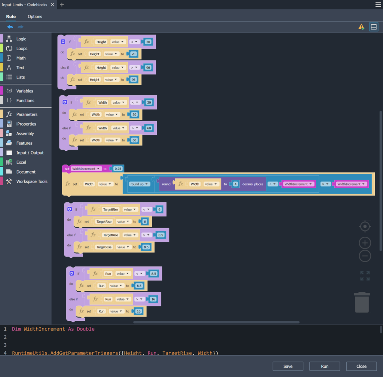
Task: Edit the 96 value in Height else-if condition
Action: 148,67
